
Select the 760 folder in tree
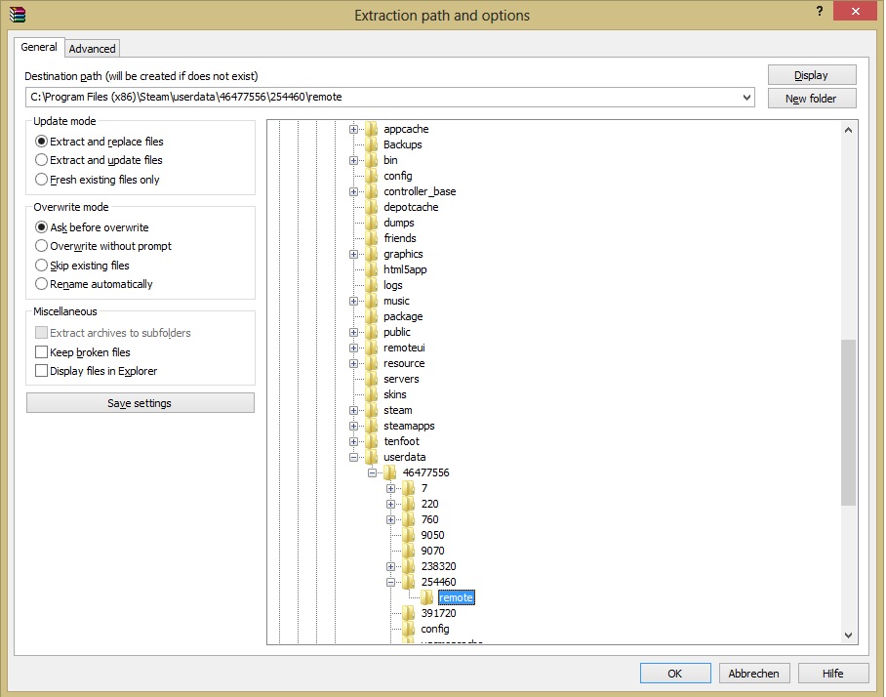(x=430, y=519)
